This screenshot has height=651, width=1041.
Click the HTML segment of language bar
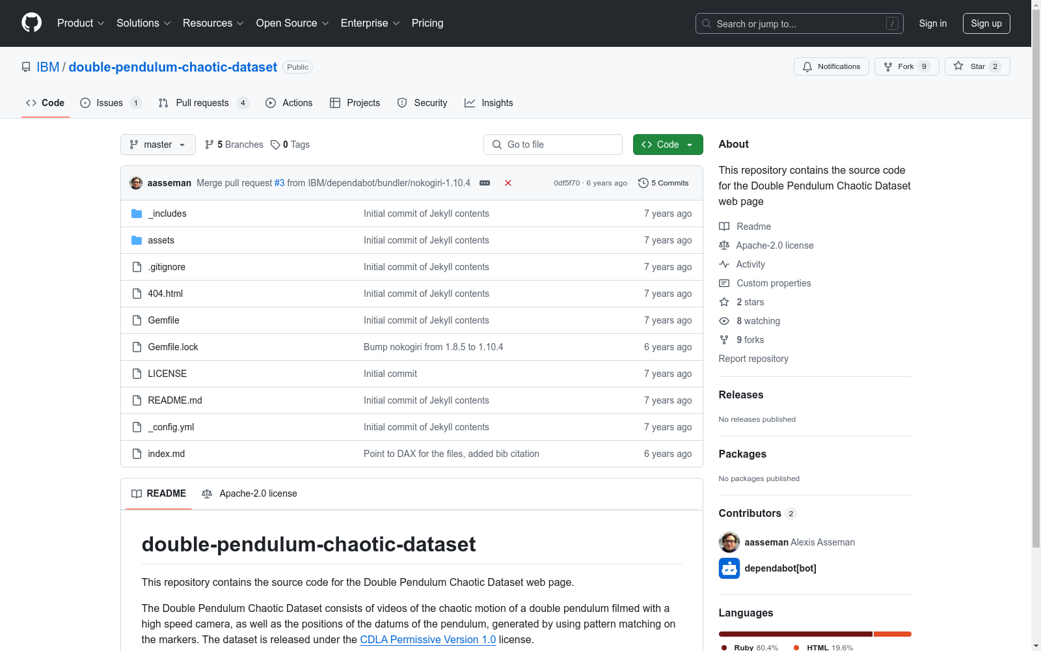tap(893, 634)
